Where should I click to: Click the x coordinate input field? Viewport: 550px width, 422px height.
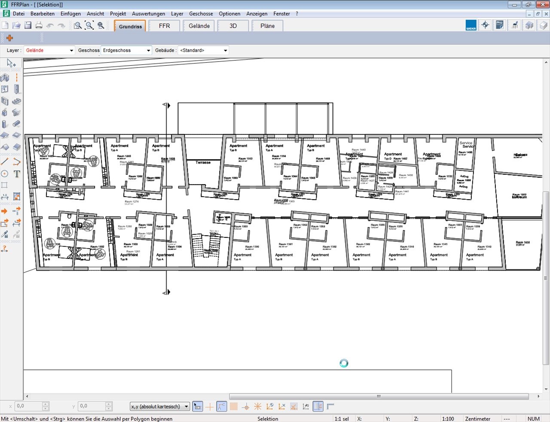[x=29, y=406]
